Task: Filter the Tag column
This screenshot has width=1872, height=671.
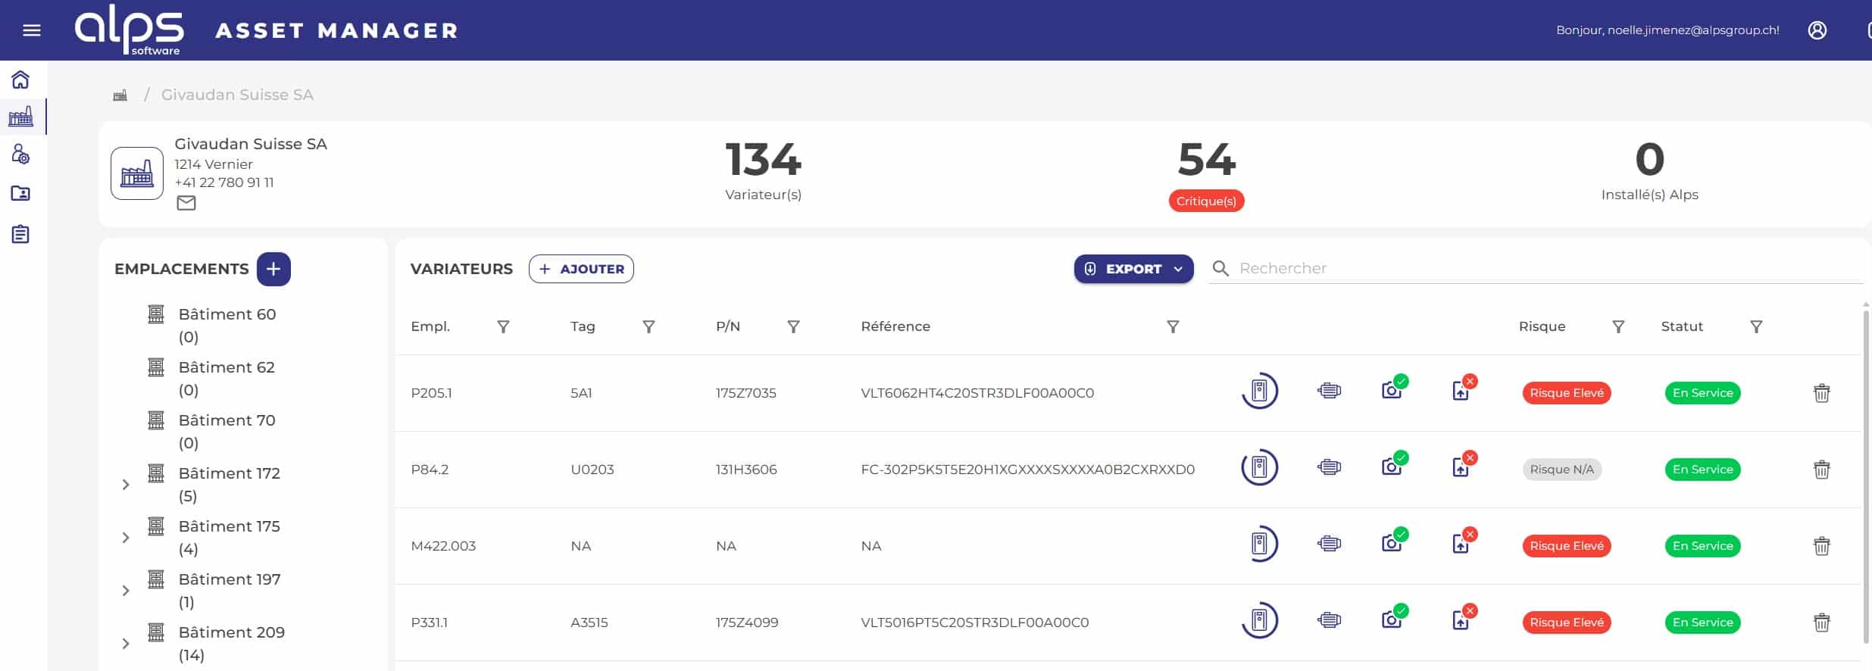Action: coord(648,326)
